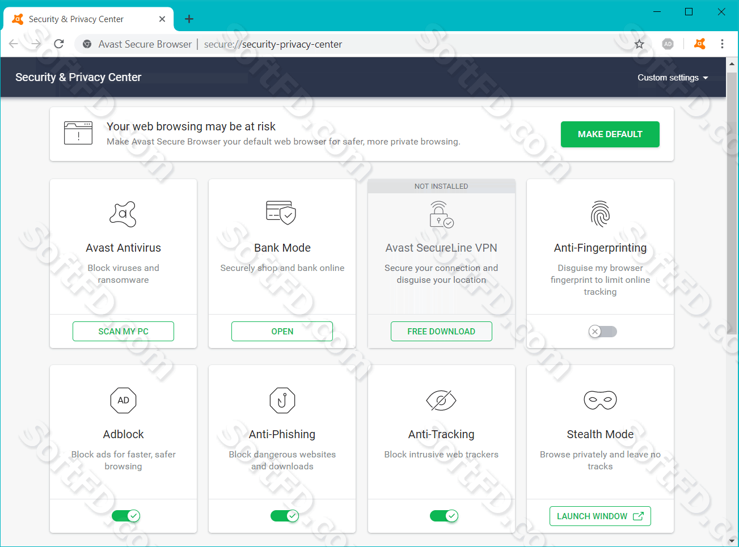Click the SCAN MY PC button
This screenshot has width=739, height=547.
pyautogui.click(x=123, y=332)
